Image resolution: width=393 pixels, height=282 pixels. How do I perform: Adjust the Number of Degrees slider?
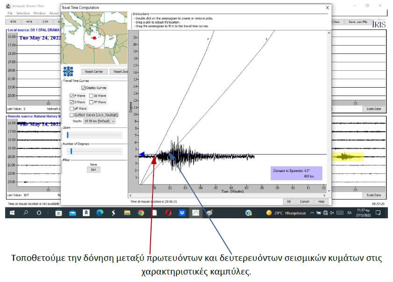71,151
